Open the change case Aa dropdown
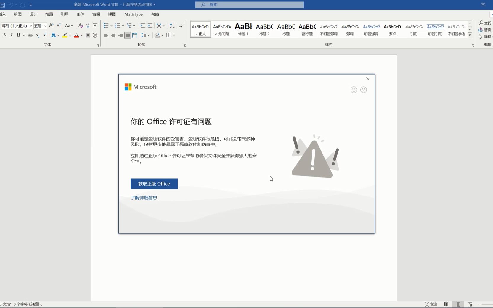Viewport: 493px width, 308px height. [69, 26]
